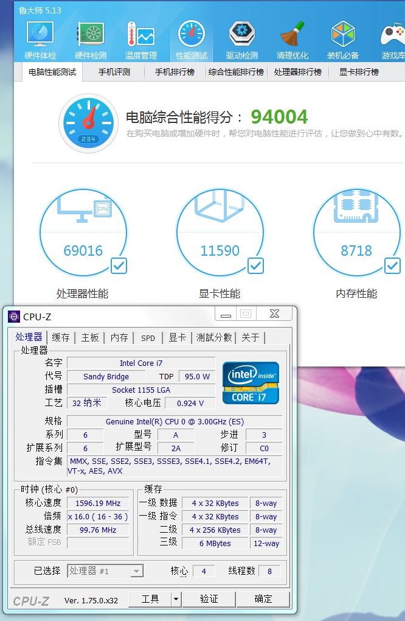Toggle the 处理器性能 checkbox

click(119, 265)
